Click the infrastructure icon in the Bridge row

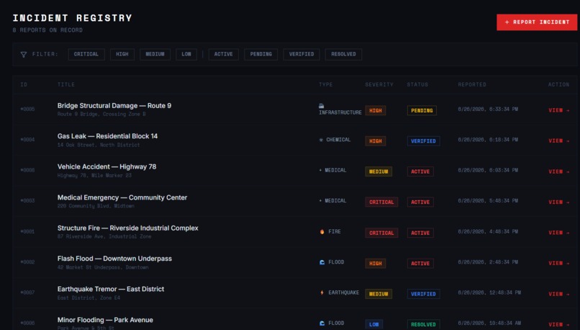click(x=322, y=106)
